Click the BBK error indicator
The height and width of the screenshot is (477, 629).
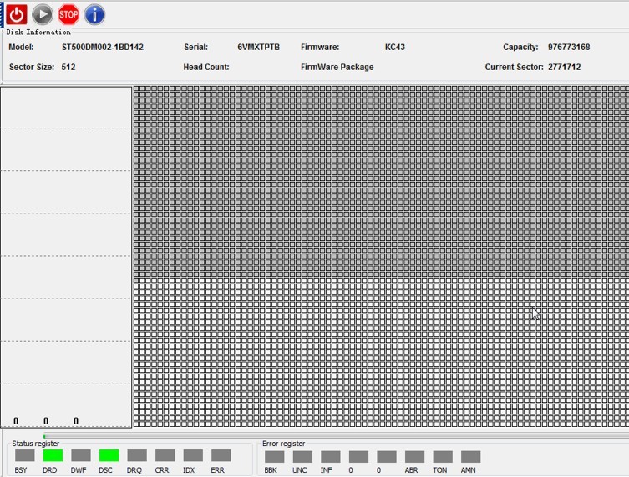pyautogui.click(x=274, y=457)
